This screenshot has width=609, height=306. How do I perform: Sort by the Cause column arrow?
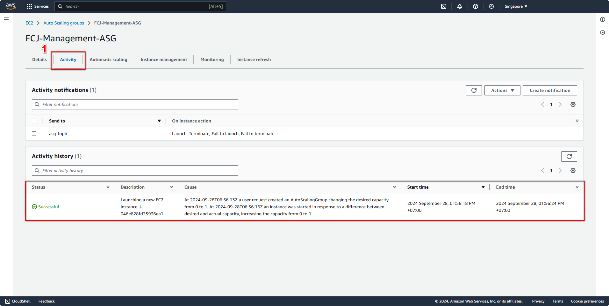click(395, 187)
